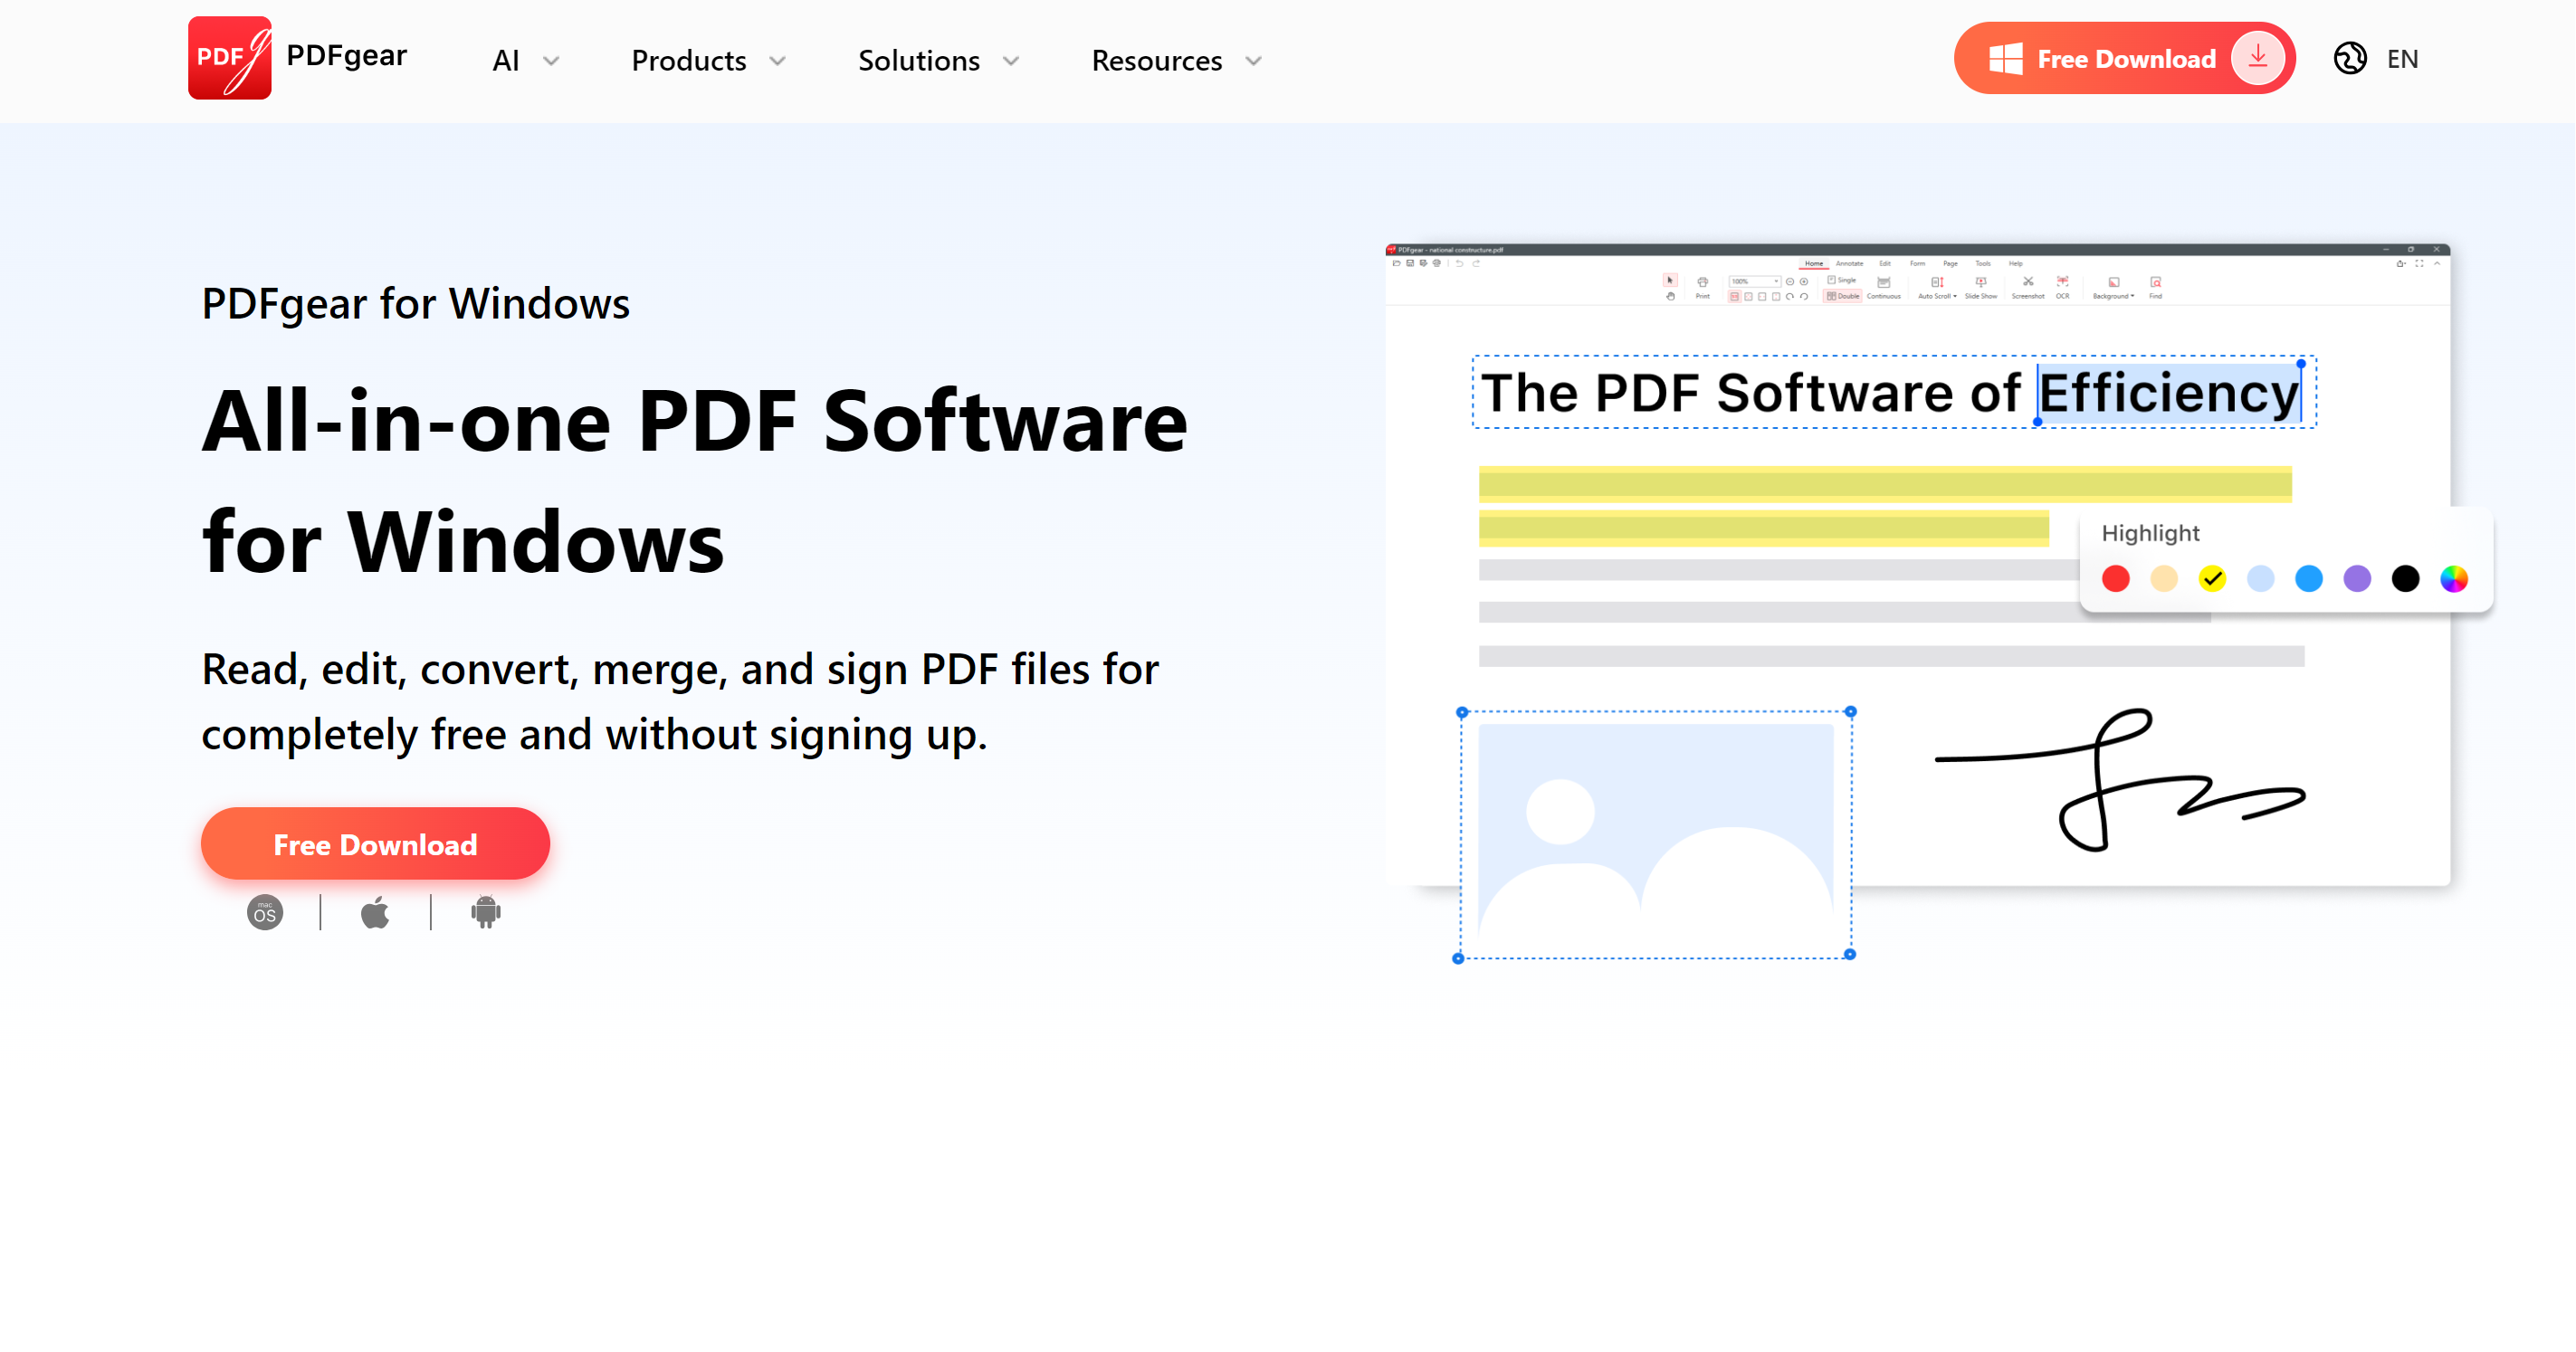Click the globe language icon
The image size is (2576, 1352).
pos(2349,58)
